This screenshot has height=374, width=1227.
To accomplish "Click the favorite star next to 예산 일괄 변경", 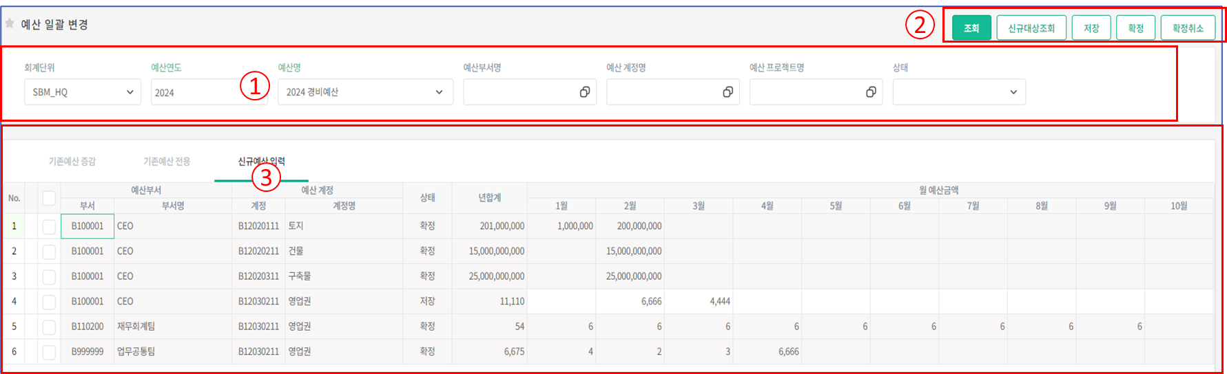I will tap(10, 23).
